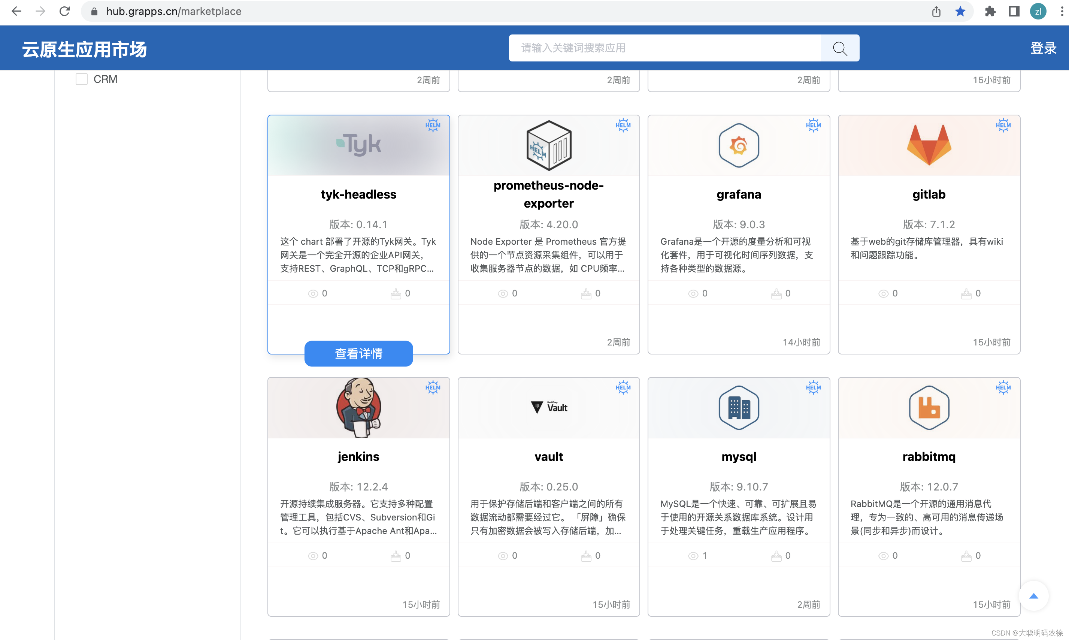Click the Vault logo thumbnail

pos(548,408)
